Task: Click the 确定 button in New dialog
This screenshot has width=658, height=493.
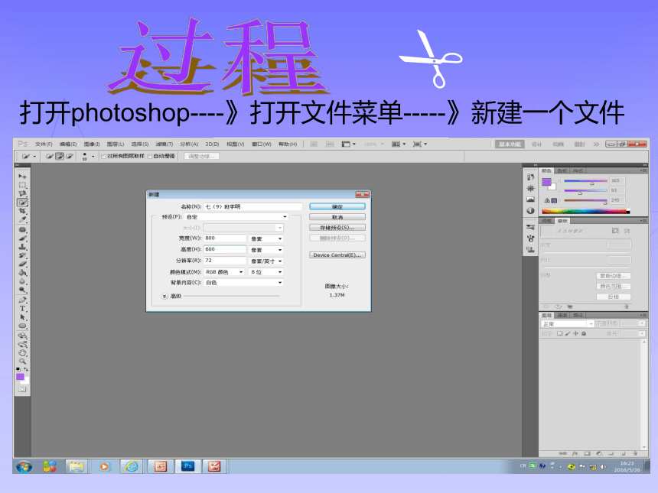Action: pyautogui.click(x=337, y=206)
